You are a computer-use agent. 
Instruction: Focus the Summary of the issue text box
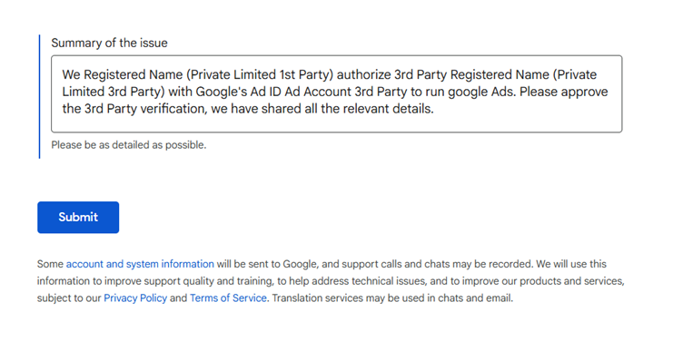(337, 93)
